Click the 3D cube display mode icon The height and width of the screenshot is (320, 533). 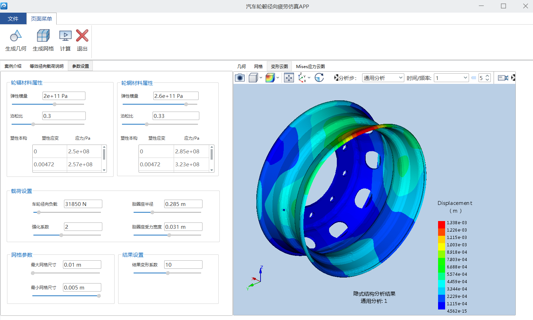253,78
